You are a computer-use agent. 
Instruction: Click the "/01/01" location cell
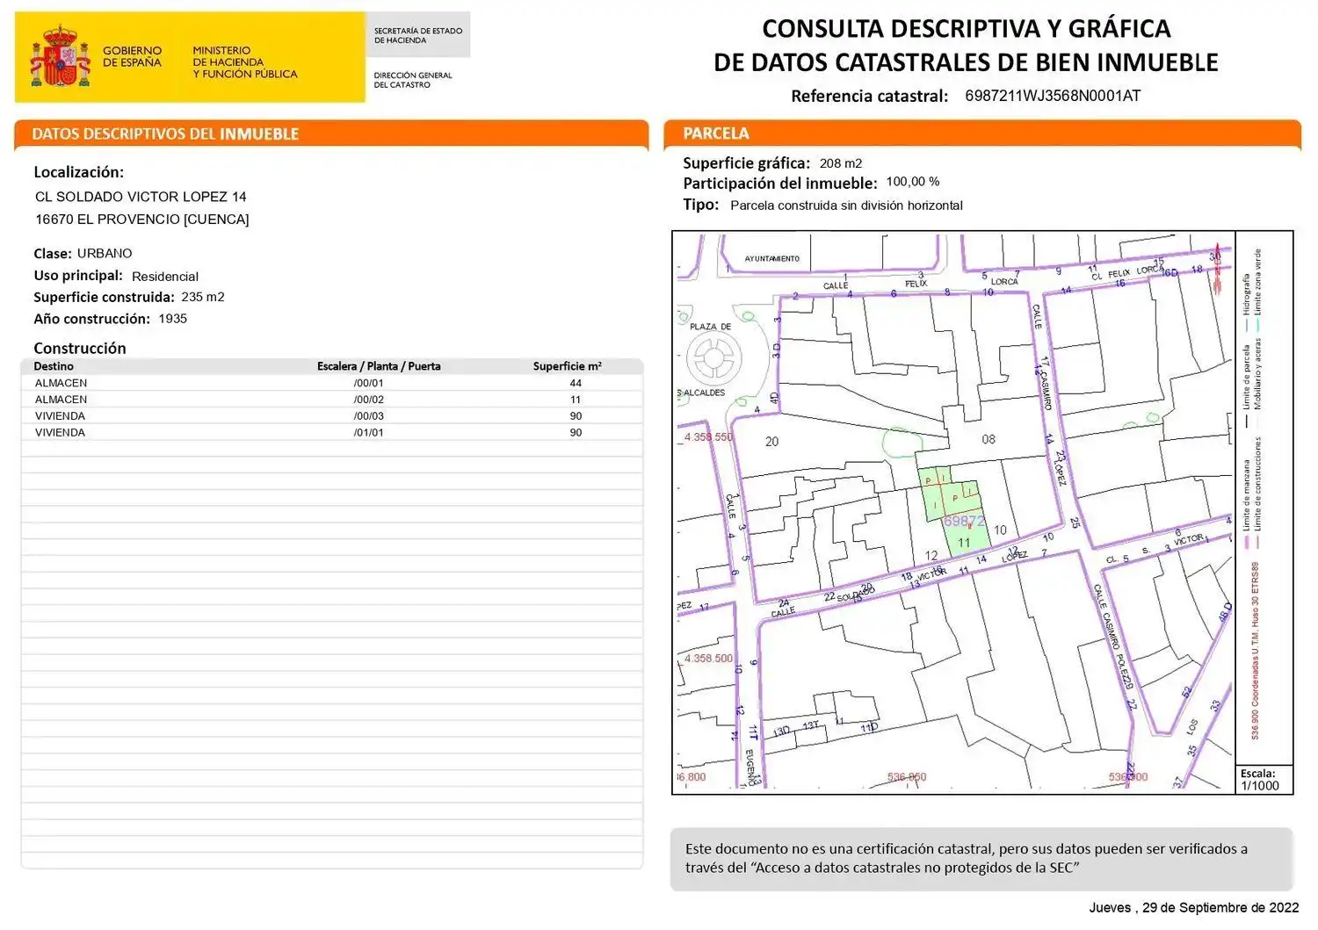click(x=369, y=433)
